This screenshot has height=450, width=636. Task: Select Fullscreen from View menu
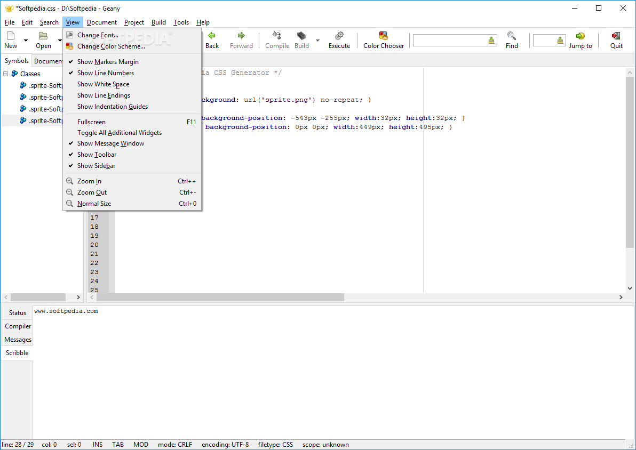(x=132, y=122)
